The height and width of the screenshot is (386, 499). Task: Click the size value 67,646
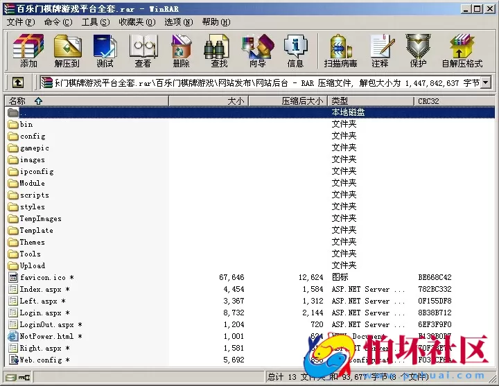tap(231, 277)
